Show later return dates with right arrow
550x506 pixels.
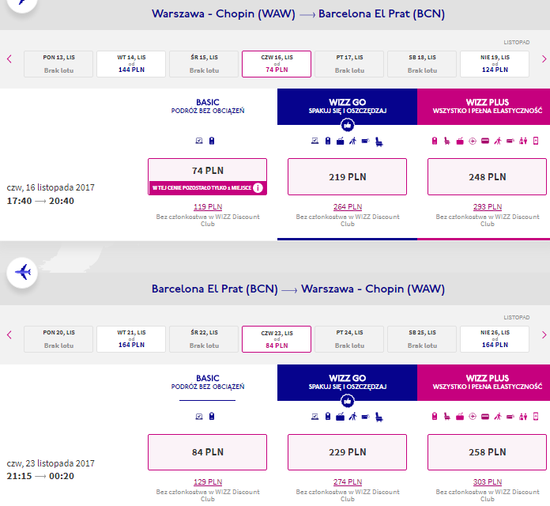(x=544, y=334)
